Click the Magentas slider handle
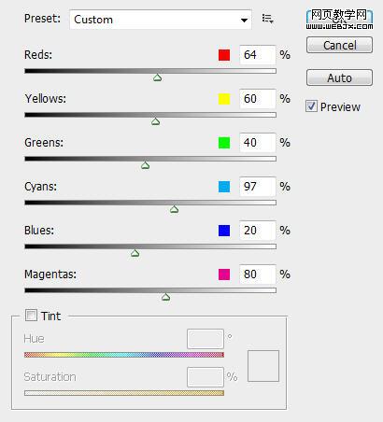383x422 pixels. (x=165, y=297)
